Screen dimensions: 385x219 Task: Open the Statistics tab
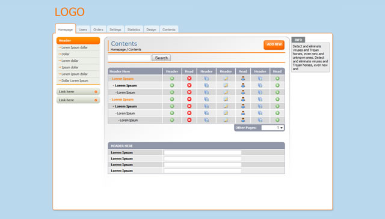(x=134, y=29)
